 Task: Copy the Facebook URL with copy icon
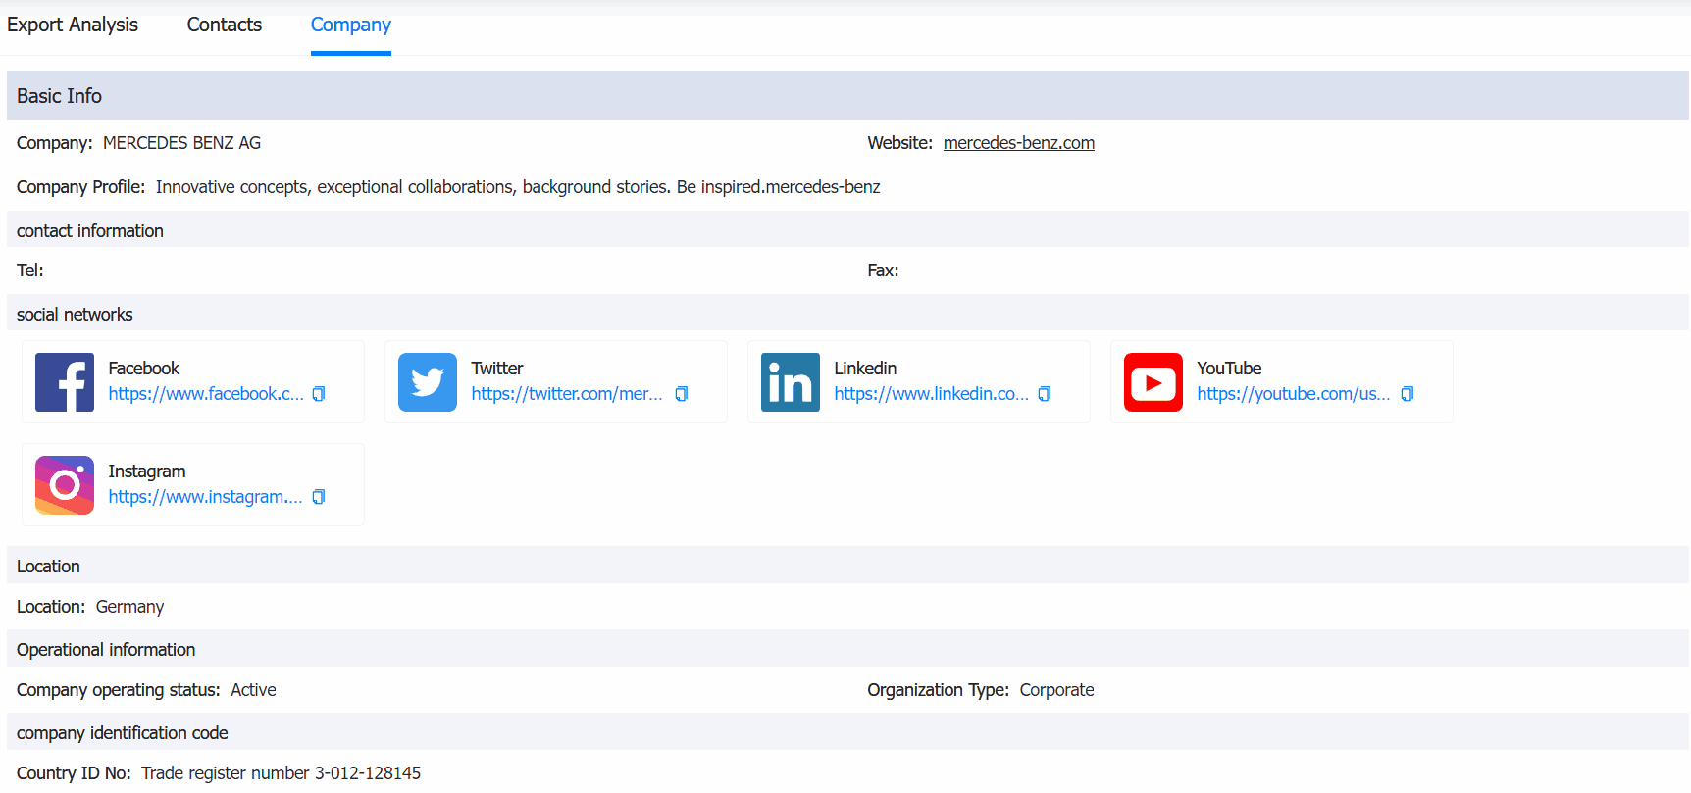pyautogui.click(x=319, y=394)
